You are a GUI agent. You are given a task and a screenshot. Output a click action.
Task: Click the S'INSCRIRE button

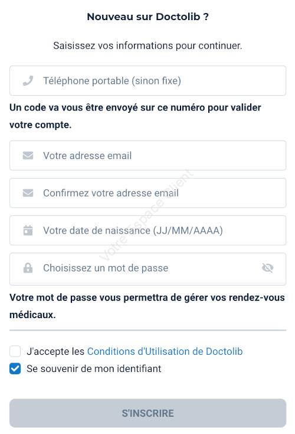(x=147, y=413)
